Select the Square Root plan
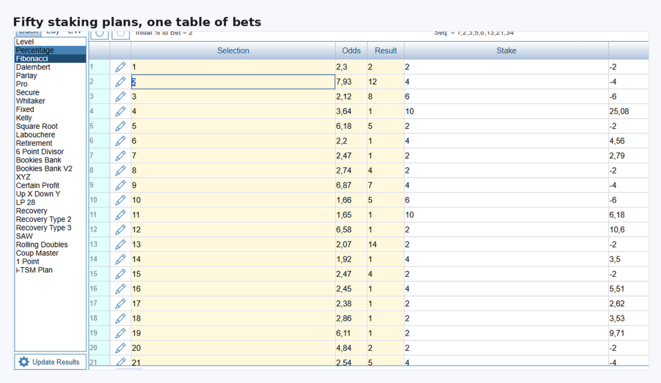Image resolution: width=661 pixels, height=383 pixels. (x=50, y=127)
